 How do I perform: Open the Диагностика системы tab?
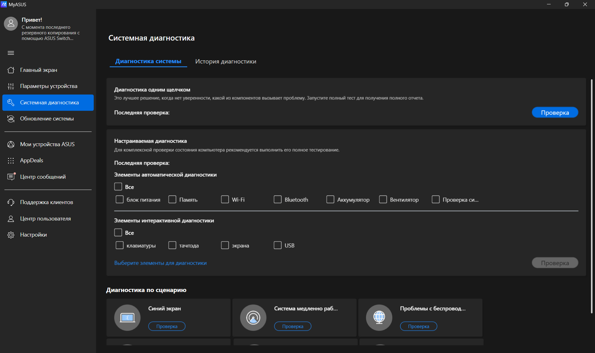point(148,61)
